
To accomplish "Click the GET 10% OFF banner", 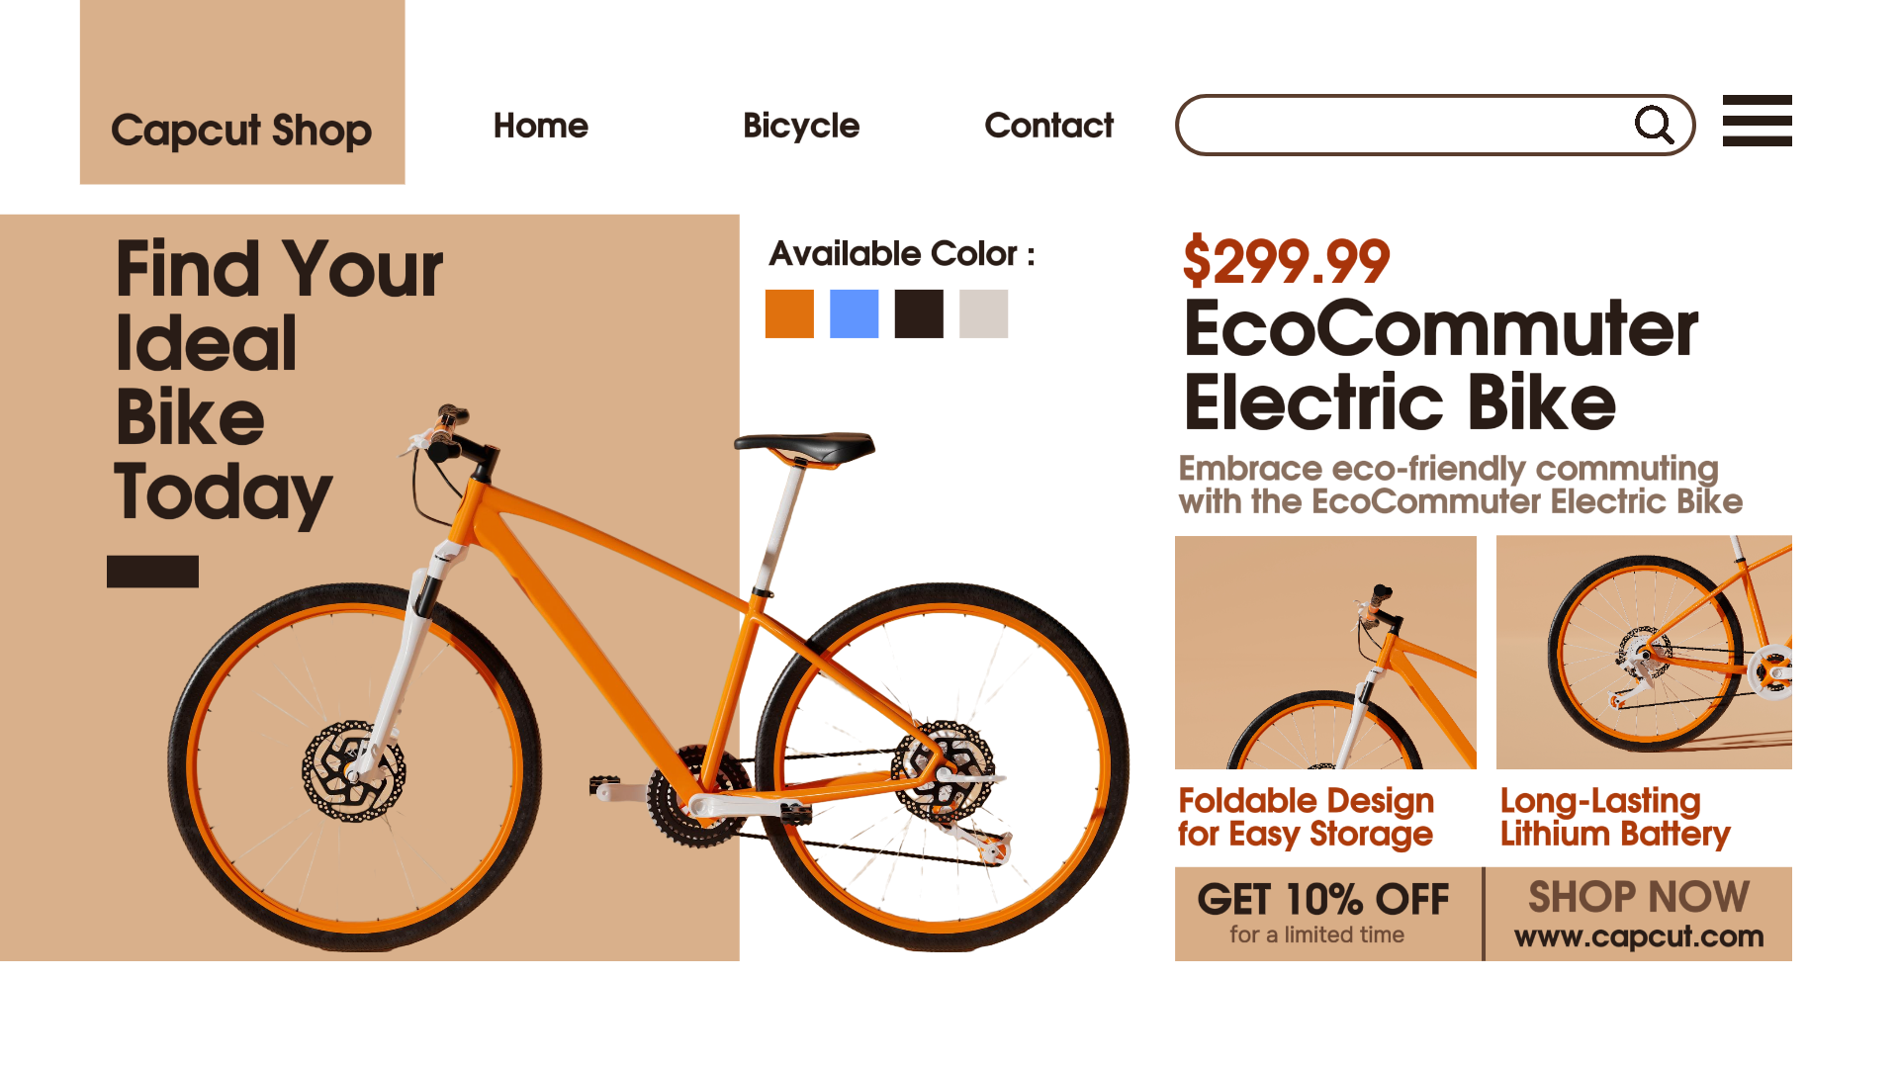I will pyautogui.click(x=1325, y=914).
